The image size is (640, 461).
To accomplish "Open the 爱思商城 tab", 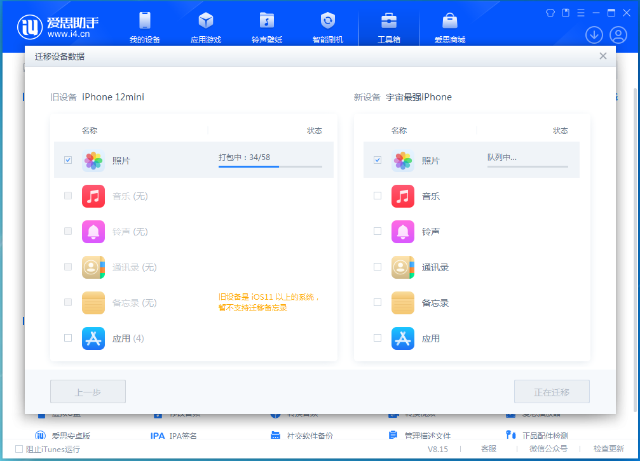I will [x=450, y=28].
